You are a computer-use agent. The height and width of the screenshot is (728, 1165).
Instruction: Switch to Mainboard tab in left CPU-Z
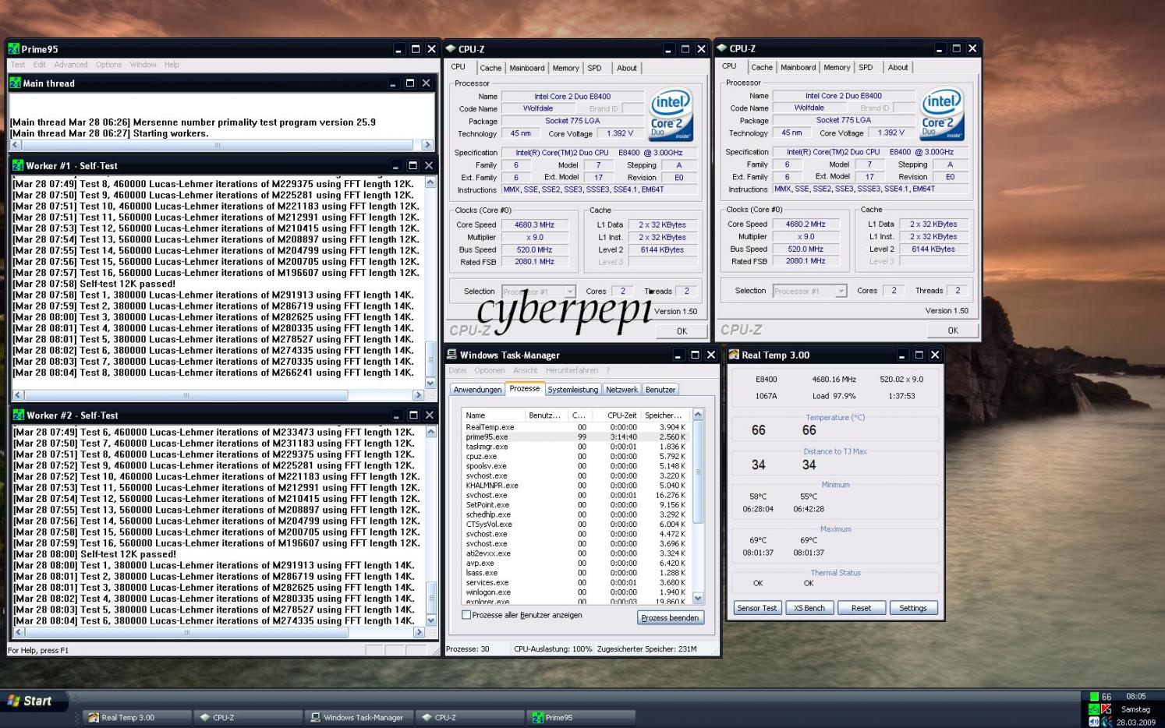[x=527, y=69]
